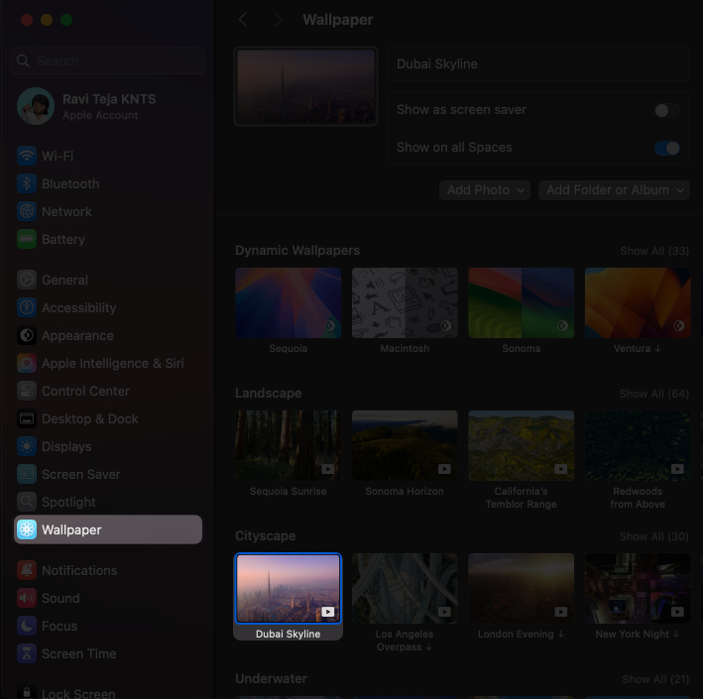Open Screen Saver label in sidebar
This screenshot has height=699, width=703.
(80, 474)
